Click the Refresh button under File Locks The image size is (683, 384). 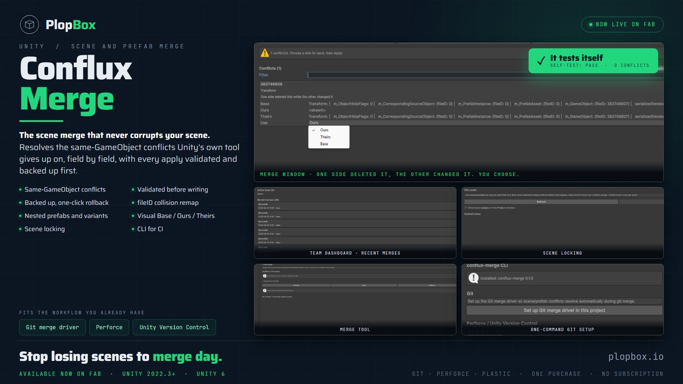coord(541,202)
